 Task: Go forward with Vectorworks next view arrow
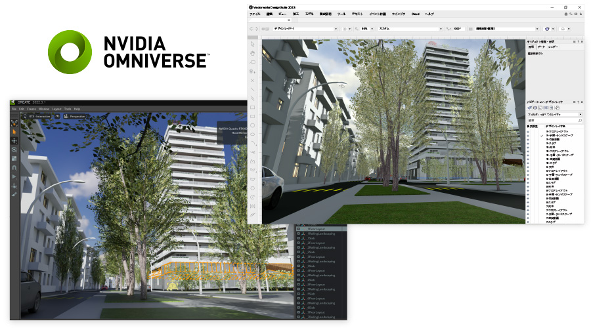point(256,29)
